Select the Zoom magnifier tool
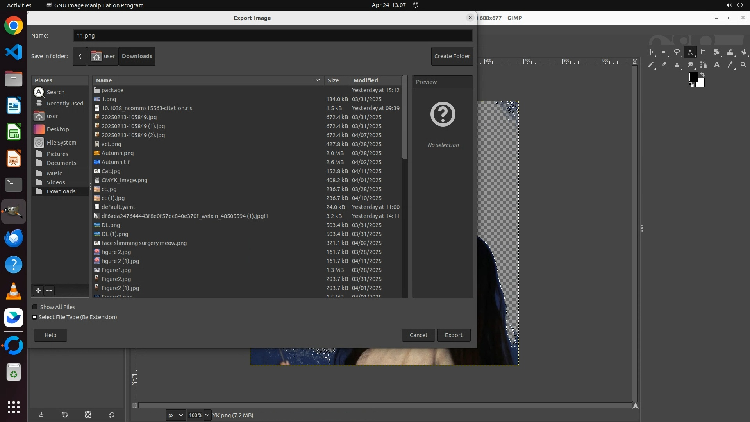750x422 pixels. pos(743,65)
